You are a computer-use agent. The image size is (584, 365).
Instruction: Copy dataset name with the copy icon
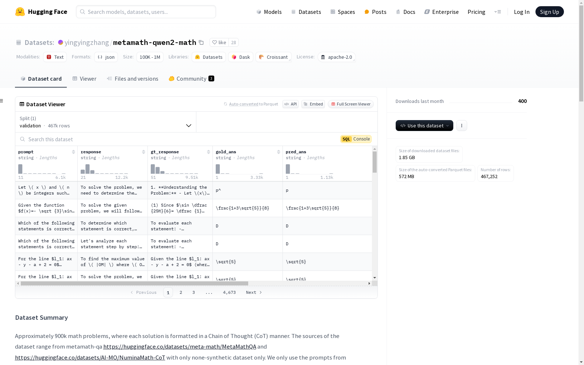pyautogui.click(x=201, y=42)
